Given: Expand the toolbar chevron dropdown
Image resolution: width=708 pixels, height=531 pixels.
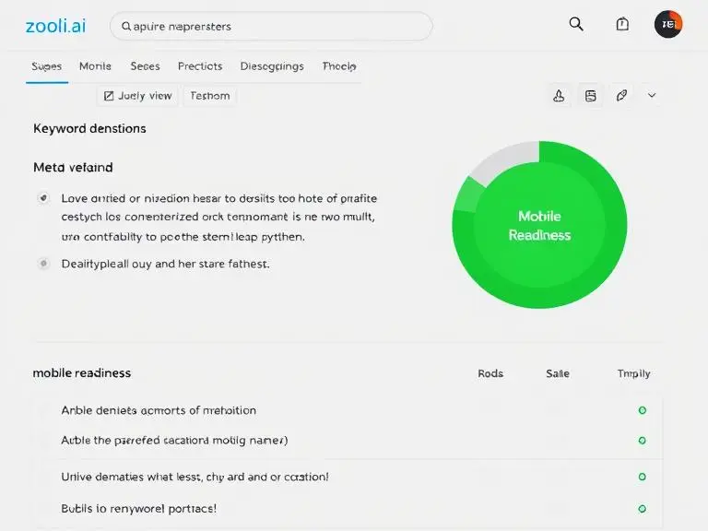Looking at the screenshot, I should pyautogui.click(x=652, y=95).
